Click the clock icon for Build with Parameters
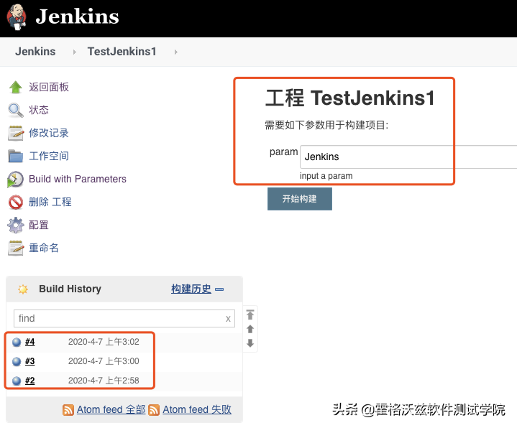 pyautogui.click(x=15, y=180)
